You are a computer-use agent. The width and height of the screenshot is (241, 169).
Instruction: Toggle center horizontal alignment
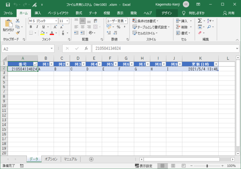[83, 27]
